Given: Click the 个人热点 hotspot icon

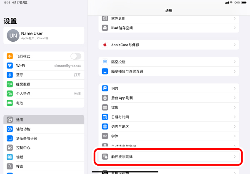Looking at the screenshot, I should pyautogui.click(x=10, y=93).
